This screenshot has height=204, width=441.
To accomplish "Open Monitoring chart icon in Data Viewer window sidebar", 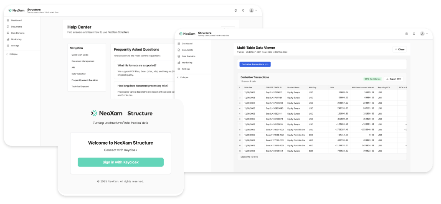I will pos(179,62).
